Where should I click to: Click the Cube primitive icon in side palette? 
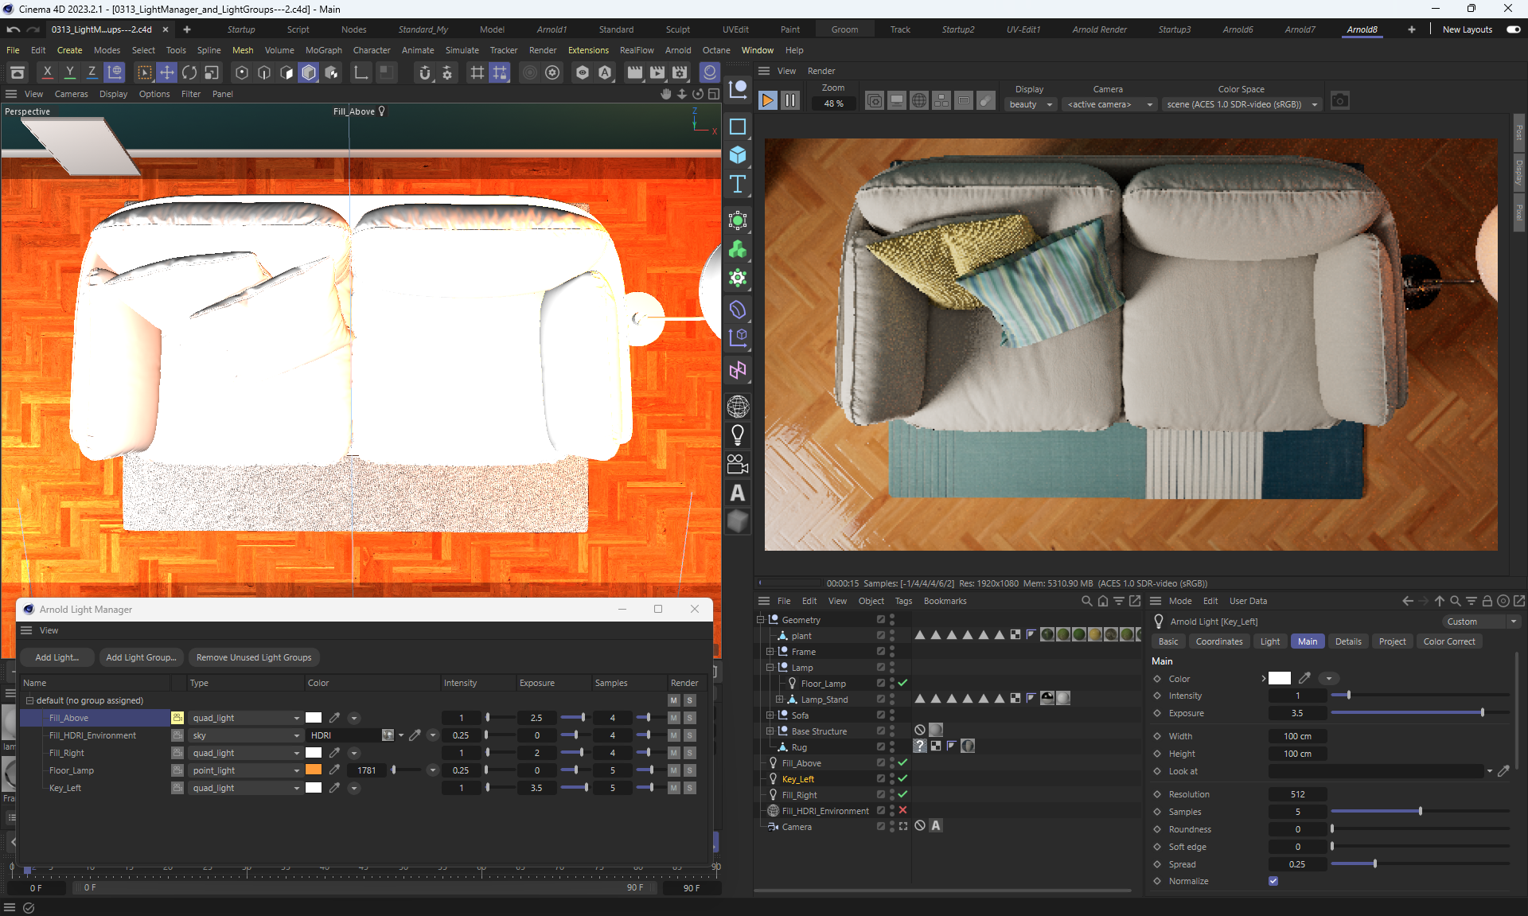point(738,155)
